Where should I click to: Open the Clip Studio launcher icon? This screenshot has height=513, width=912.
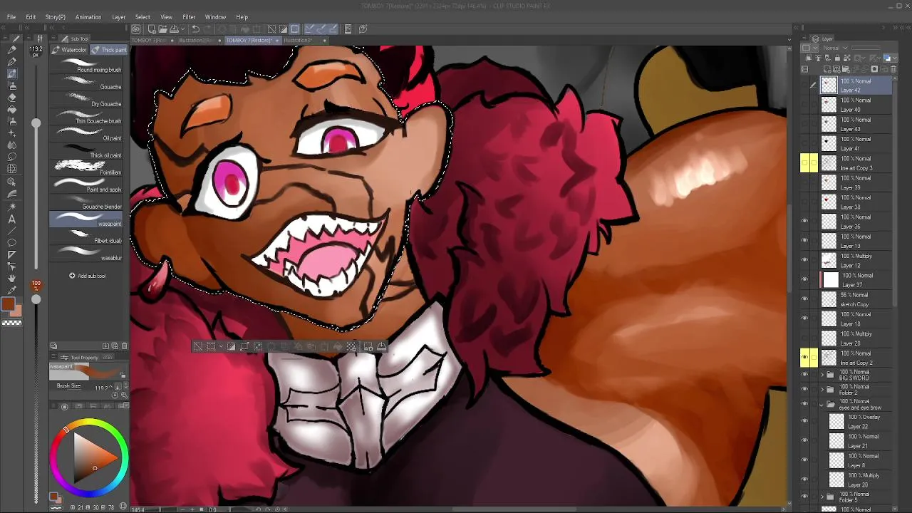point(136,29)
